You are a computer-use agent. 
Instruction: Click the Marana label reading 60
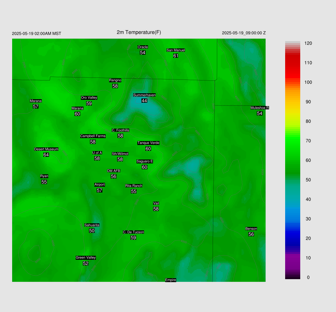pyautogui.click(x=77, y=108)
